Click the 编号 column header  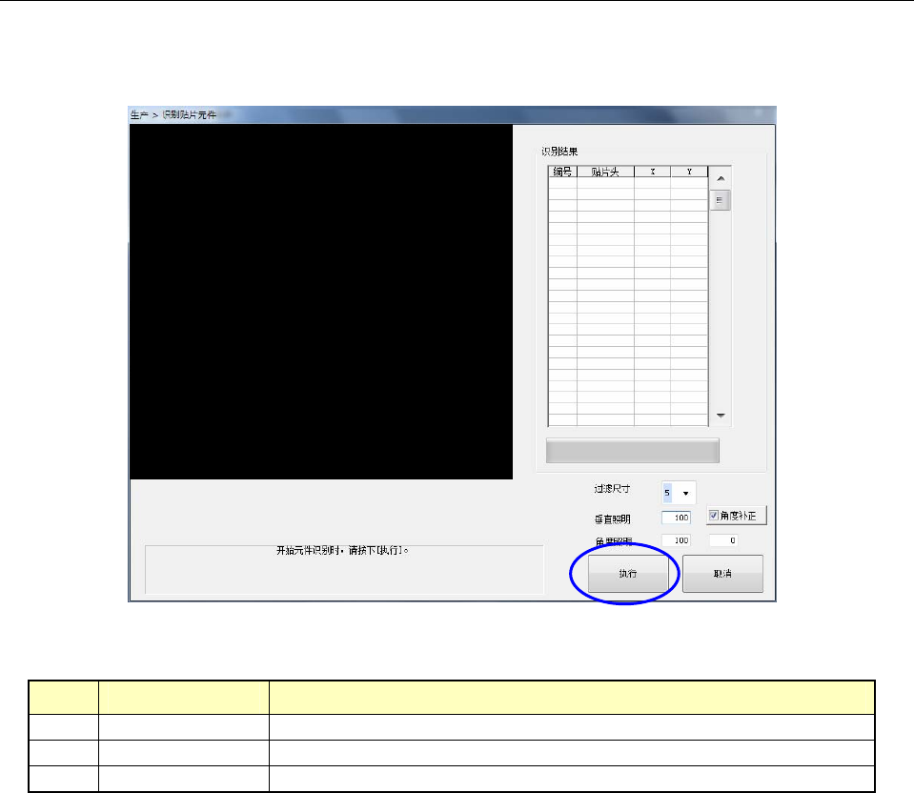562,172
